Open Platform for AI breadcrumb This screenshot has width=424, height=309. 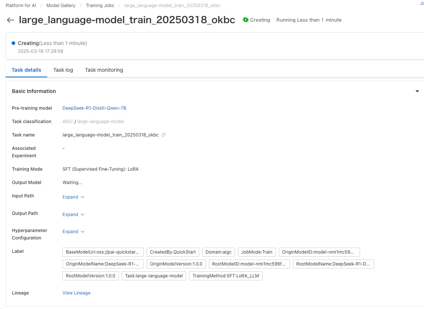click(21, 6)
